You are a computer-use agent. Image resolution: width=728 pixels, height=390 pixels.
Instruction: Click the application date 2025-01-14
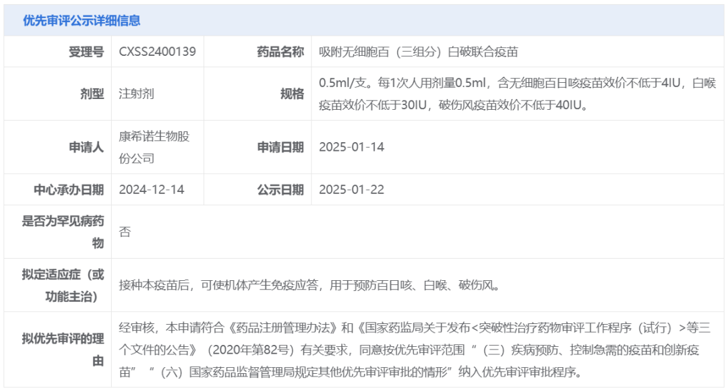[352, 145]
